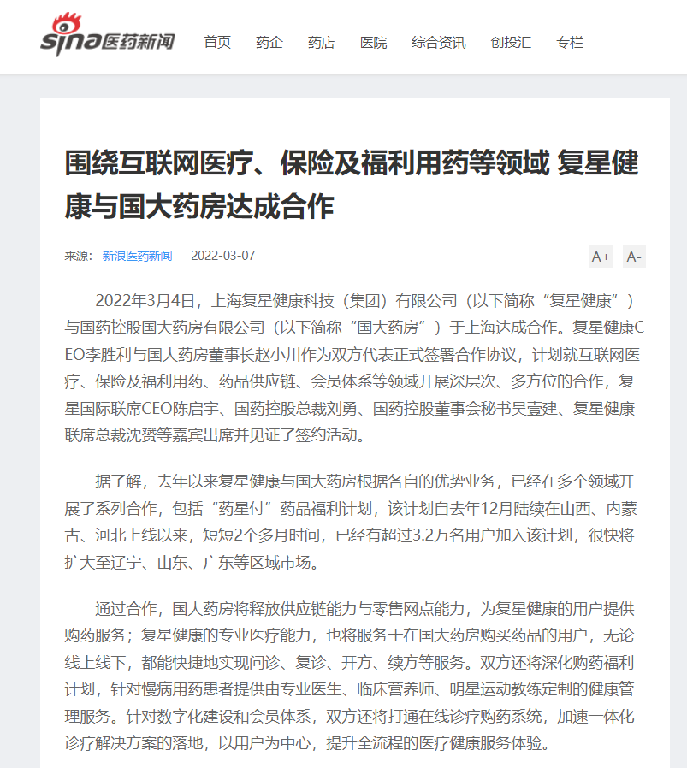The width and height of the screenshot is (687, 768).
Task: Click the sina wordmark in header
Action: coord(70,43)
